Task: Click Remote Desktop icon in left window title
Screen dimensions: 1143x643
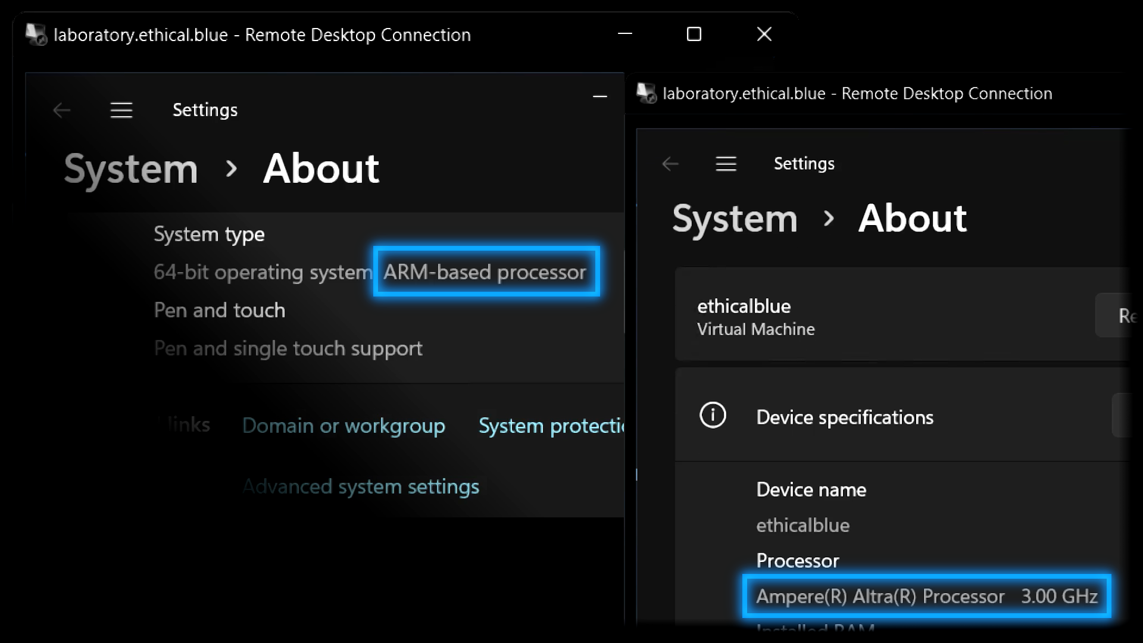Action: 36,35
